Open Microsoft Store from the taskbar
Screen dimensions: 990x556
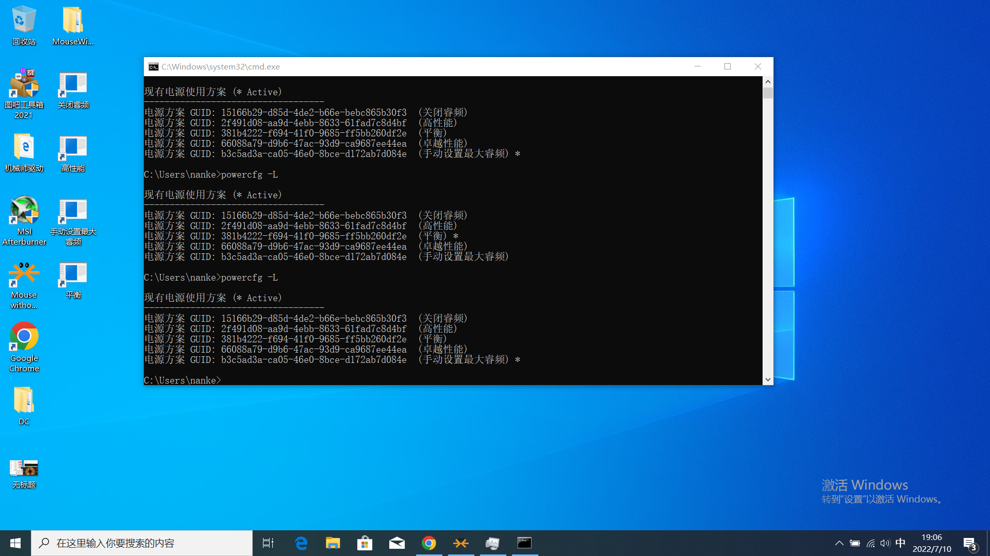[x=365, y=543]
